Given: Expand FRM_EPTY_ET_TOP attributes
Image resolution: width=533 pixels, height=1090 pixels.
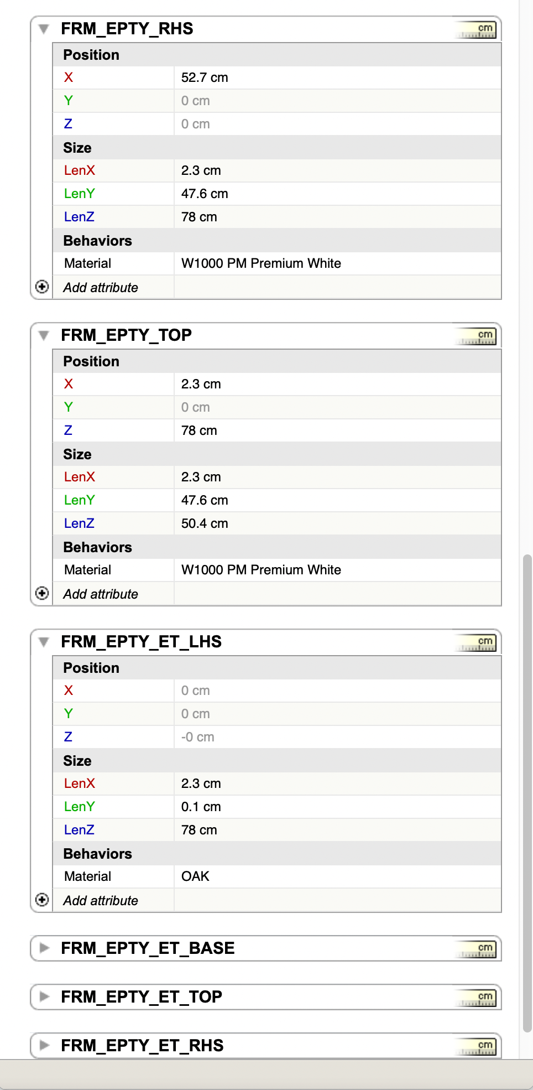Looking at the screenshot, I should [x=44, y=997].
